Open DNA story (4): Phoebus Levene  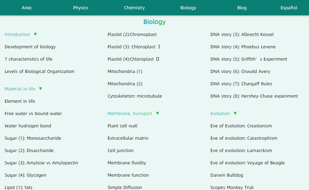click(x=243, y=47)
